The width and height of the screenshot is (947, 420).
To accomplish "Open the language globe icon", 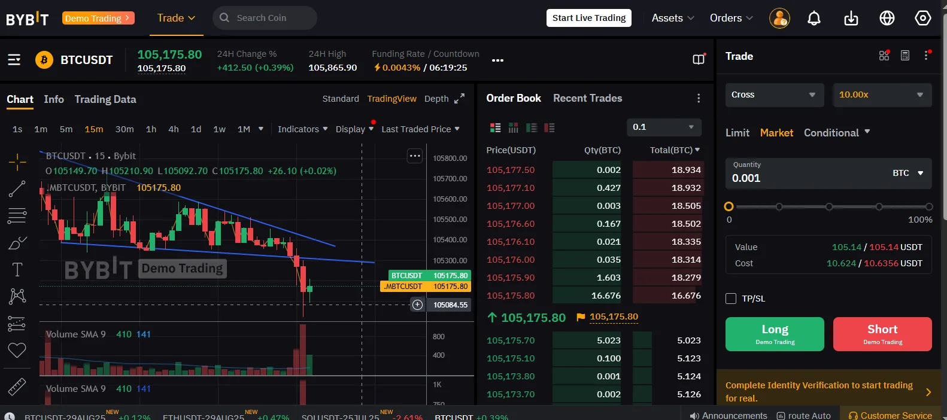I will point(887,19).
